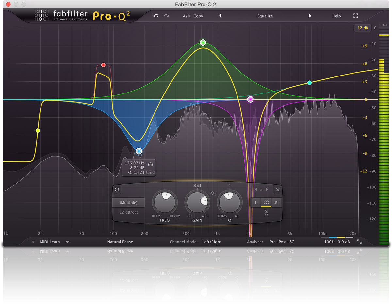Click the gain-Q interaction gear icon
The image size is (392, 304).
pyautogui.click(x=213, y=193)
